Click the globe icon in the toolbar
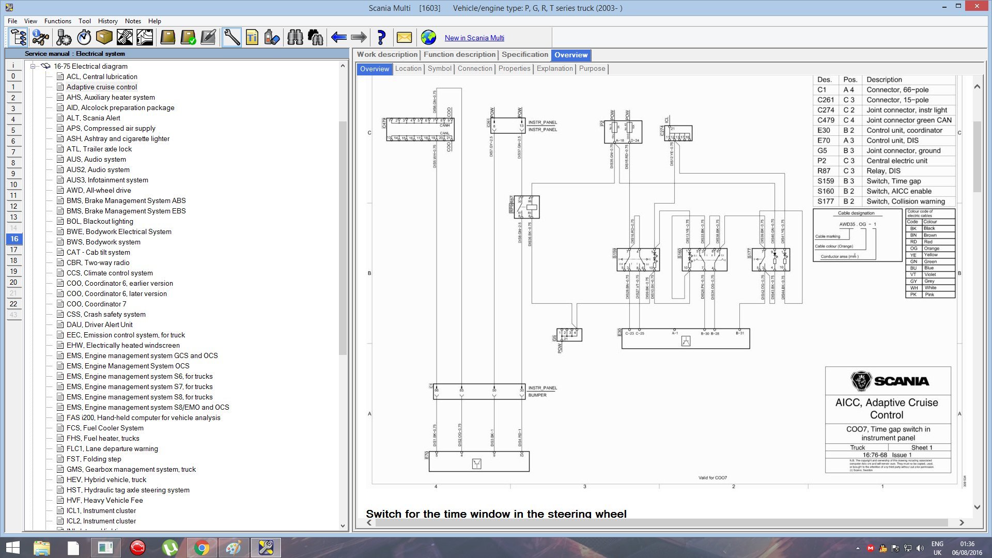This screenshot has height=558, width=992. tap(428, 37)
